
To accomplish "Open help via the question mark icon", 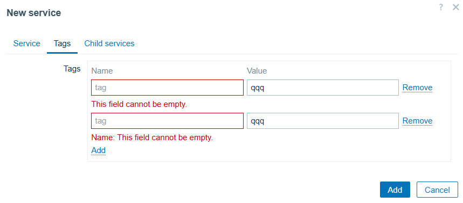I will point(441,8).
